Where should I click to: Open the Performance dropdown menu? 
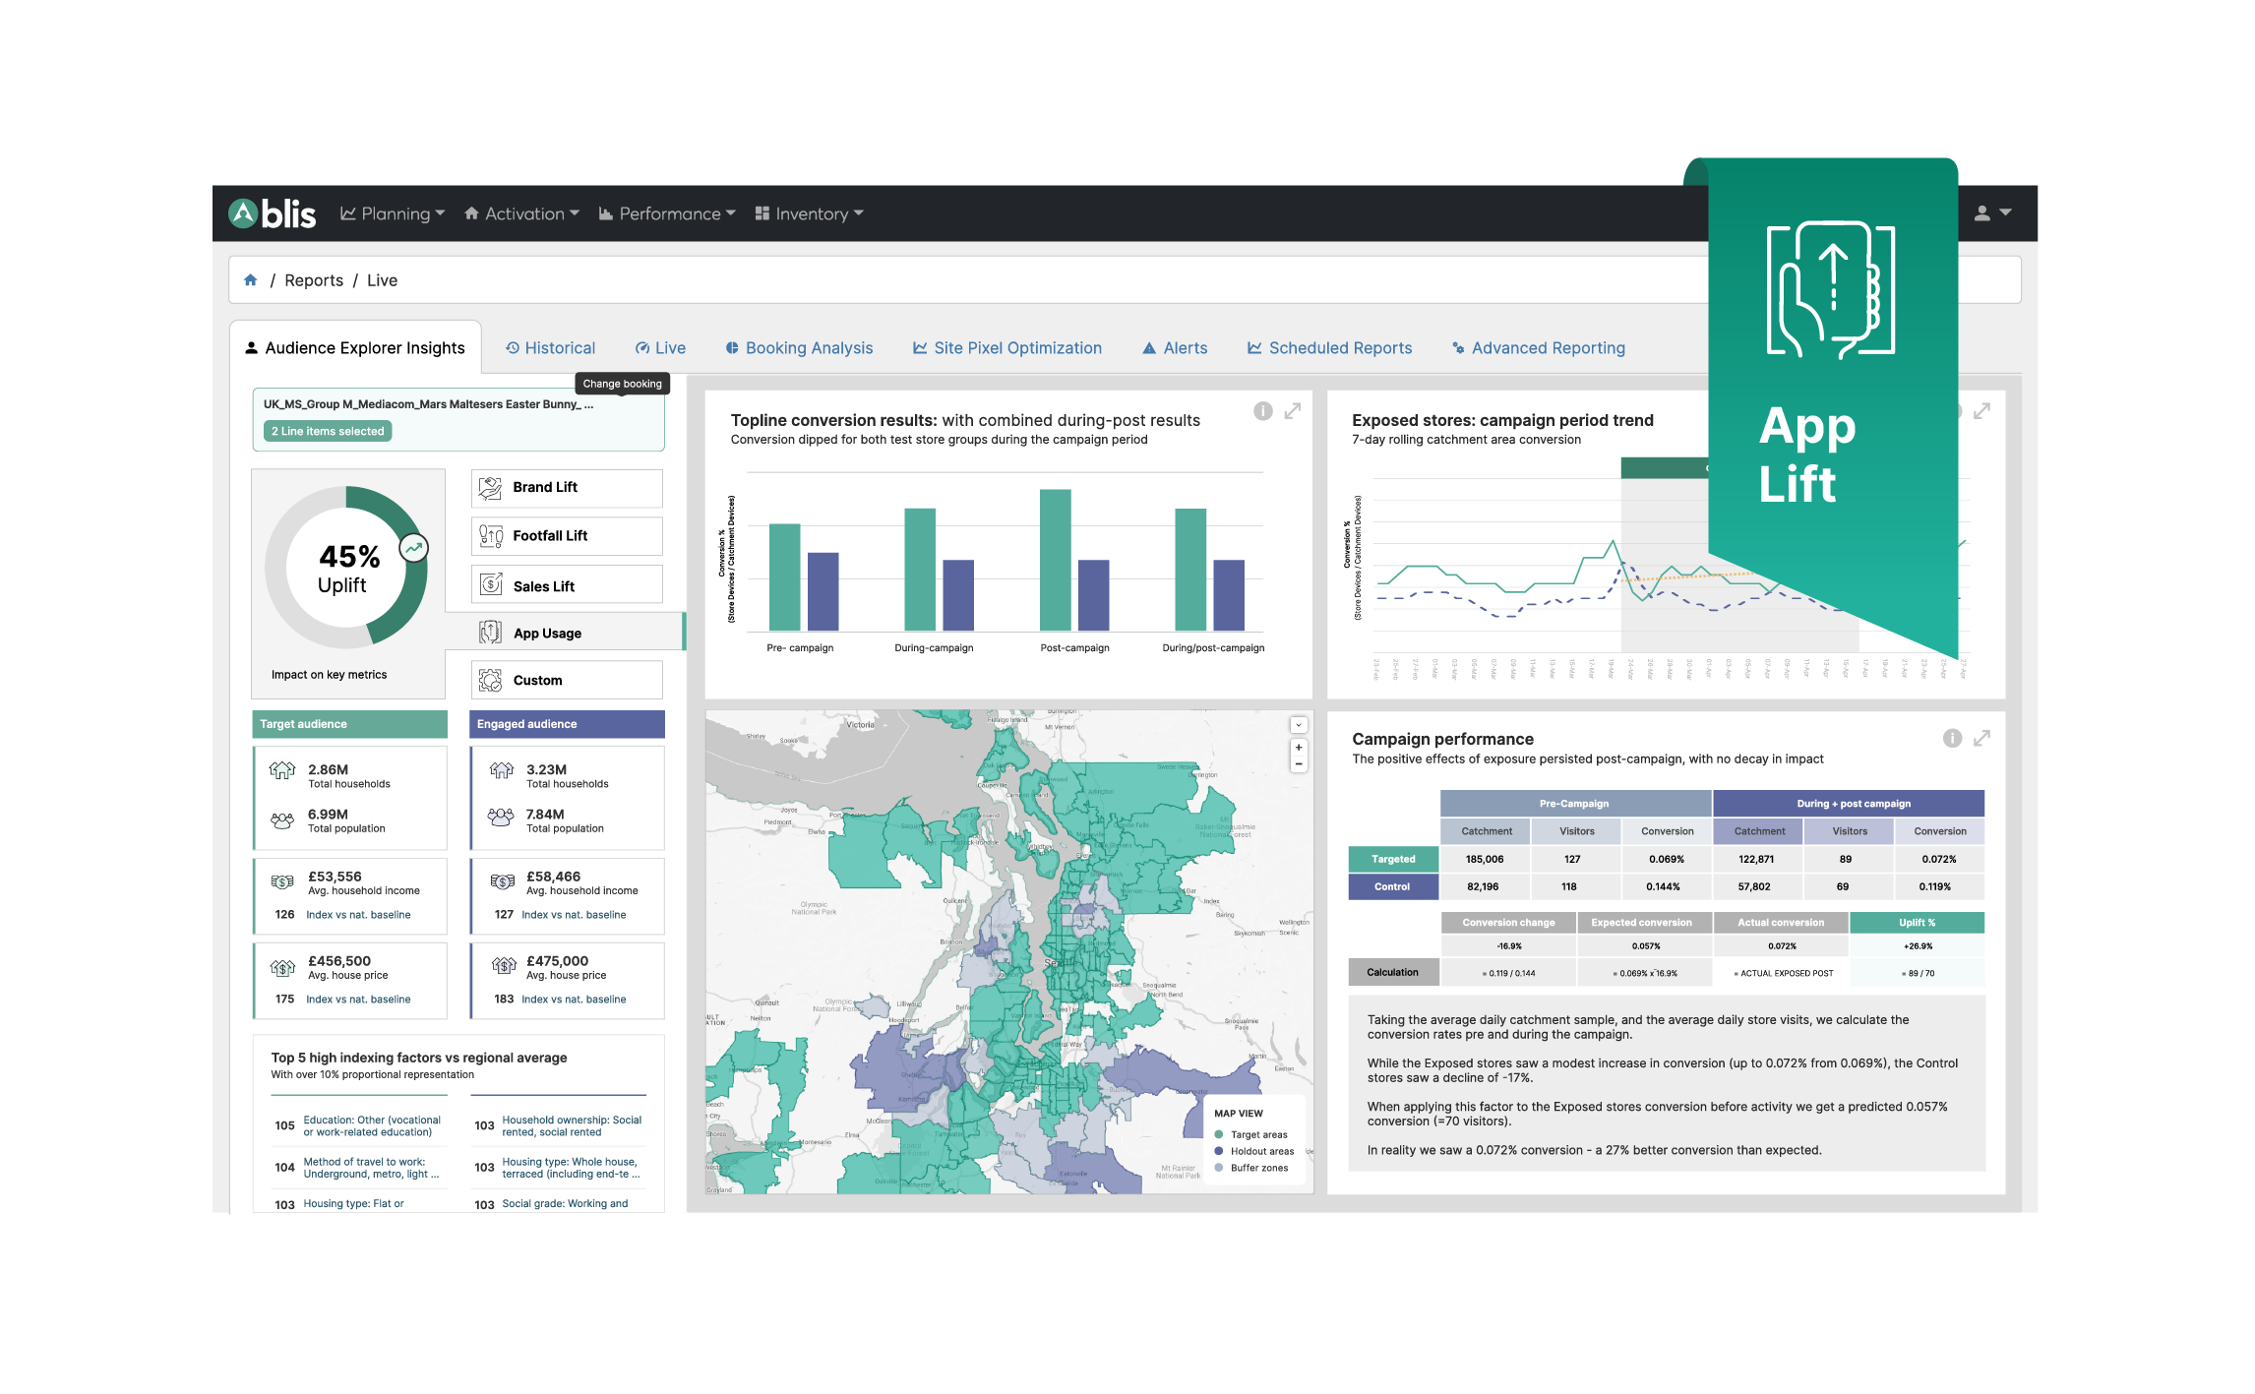[x=668, y=213]
